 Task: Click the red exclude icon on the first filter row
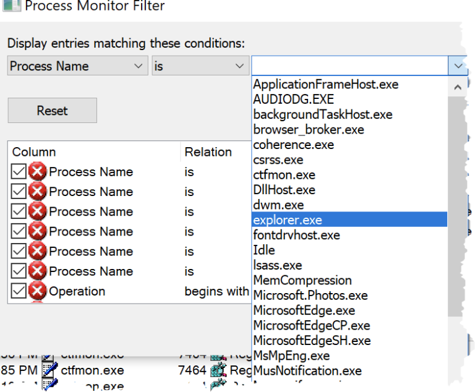click(x=38, y=172)
